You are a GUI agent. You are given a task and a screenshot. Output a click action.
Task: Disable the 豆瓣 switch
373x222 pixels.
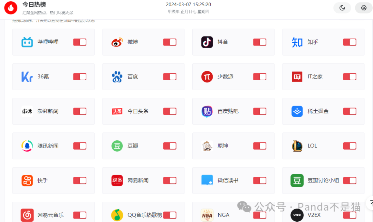tap(170, 146)
